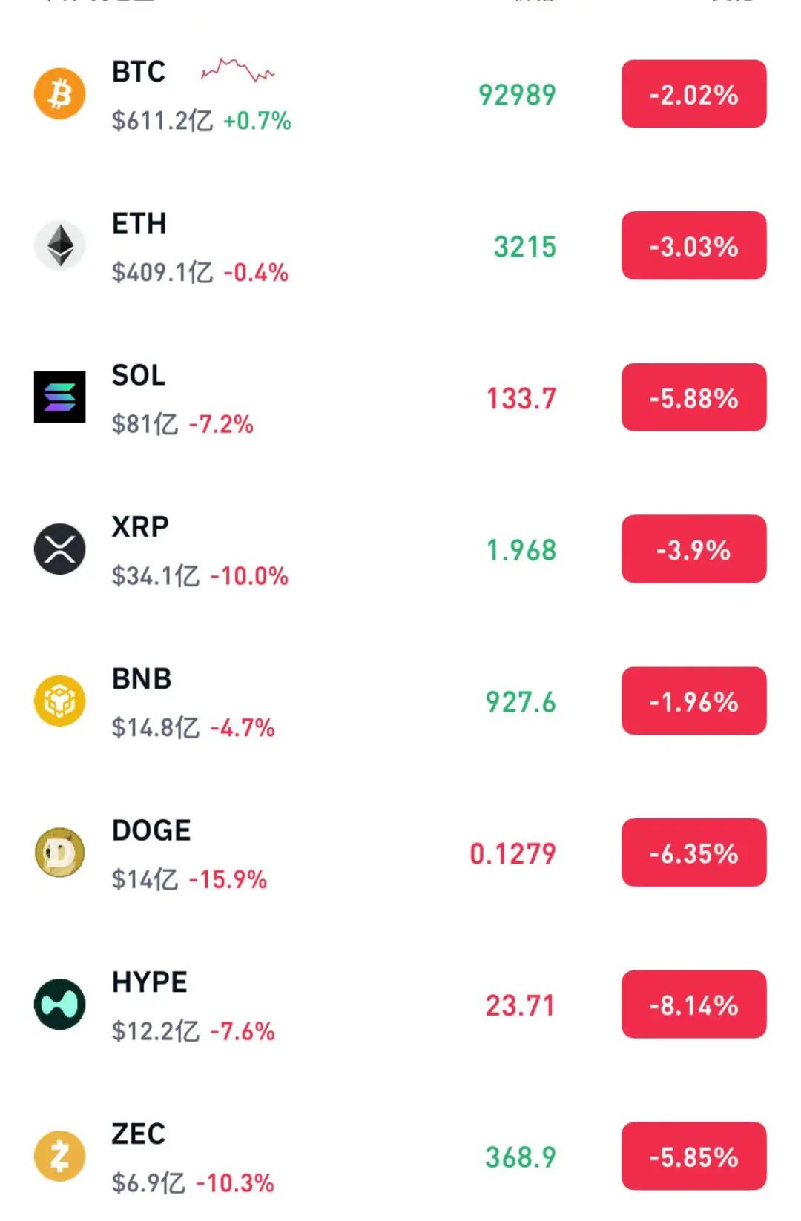Open the BNB coin icon
The image size is (801, 1221).
point(60,701)
